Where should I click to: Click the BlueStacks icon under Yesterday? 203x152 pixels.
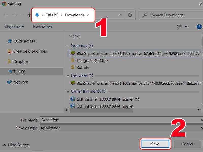[73, 53]
